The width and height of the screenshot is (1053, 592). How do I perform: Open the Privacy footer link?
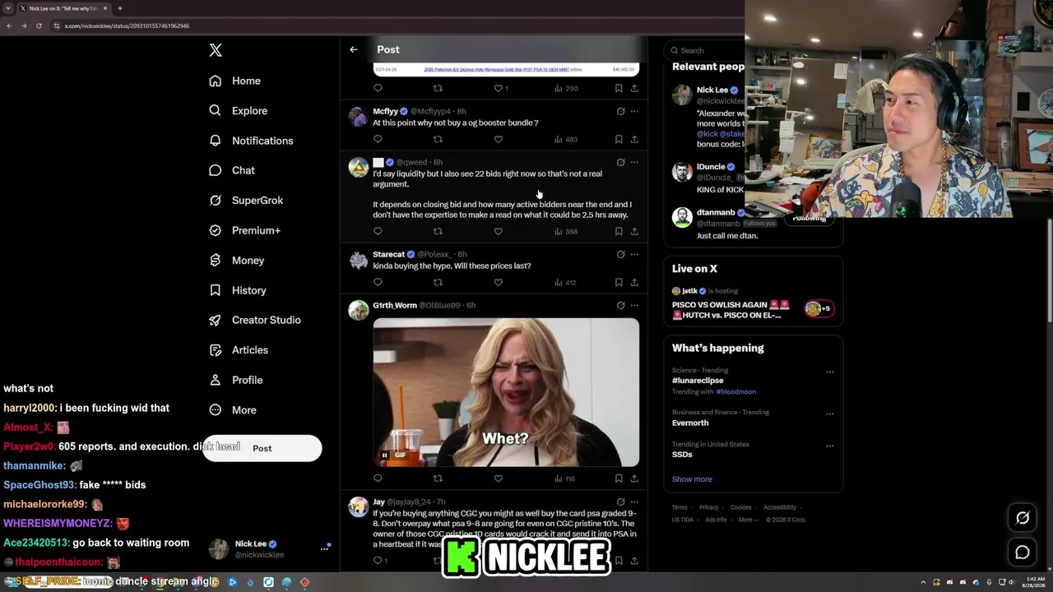click(709, 507)
